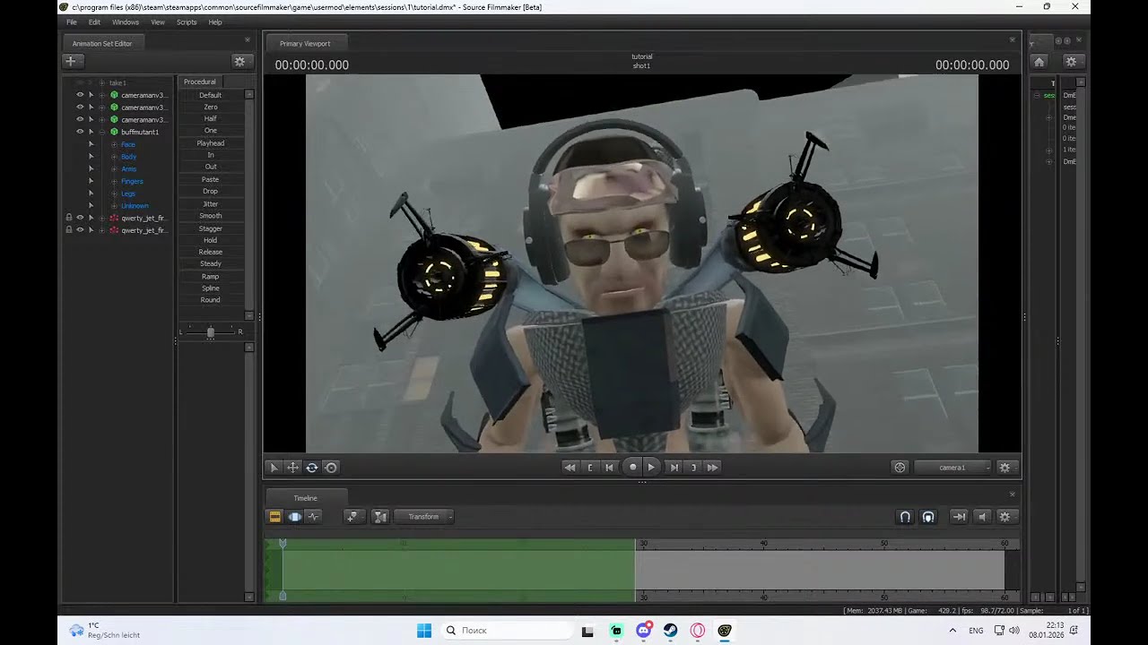Screen dimensions: 1148x645
Task: Mute audio with the timeline speaker icon
Action: tap(982, 517)
